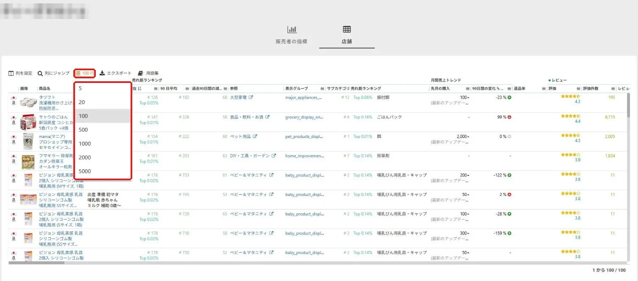Open column menu icon after 先月の購入

[468, 88]
